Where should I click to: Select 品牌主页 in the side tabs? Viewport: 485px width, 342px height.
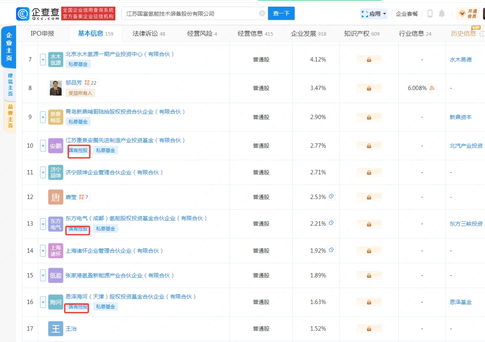click(x=10, y=117)
